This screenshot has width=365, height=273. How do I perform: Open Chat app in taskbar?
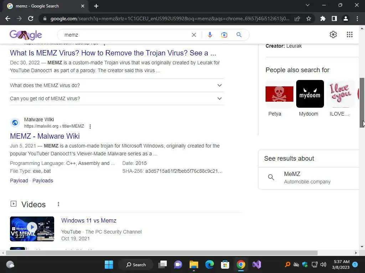[178, 264]
